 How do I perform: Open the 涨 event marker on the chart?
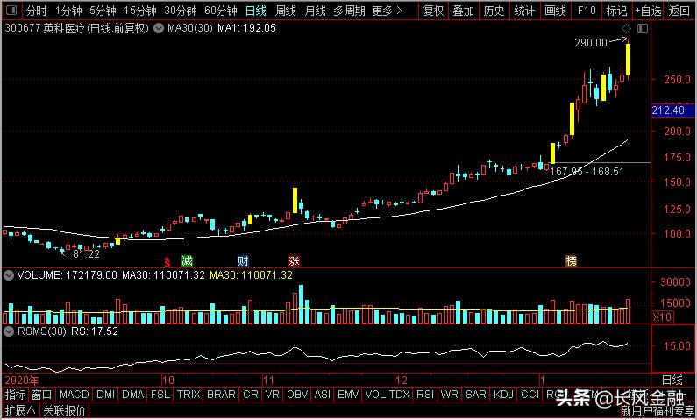[294, 261]
